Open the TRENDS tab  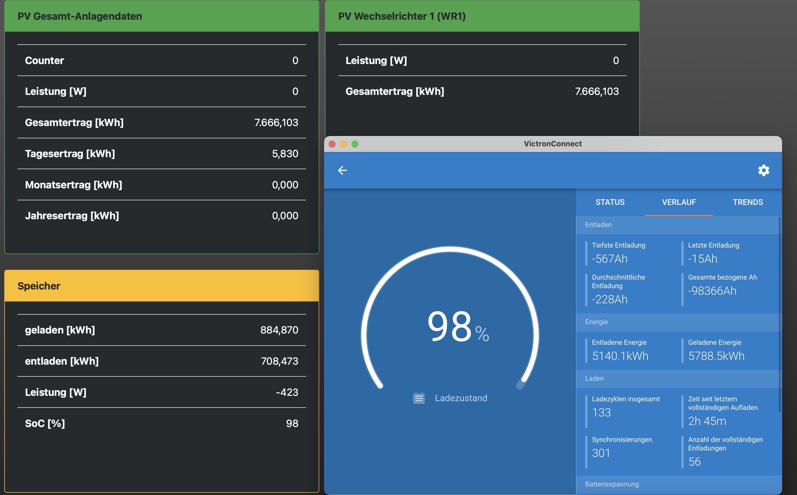point(747,202)
